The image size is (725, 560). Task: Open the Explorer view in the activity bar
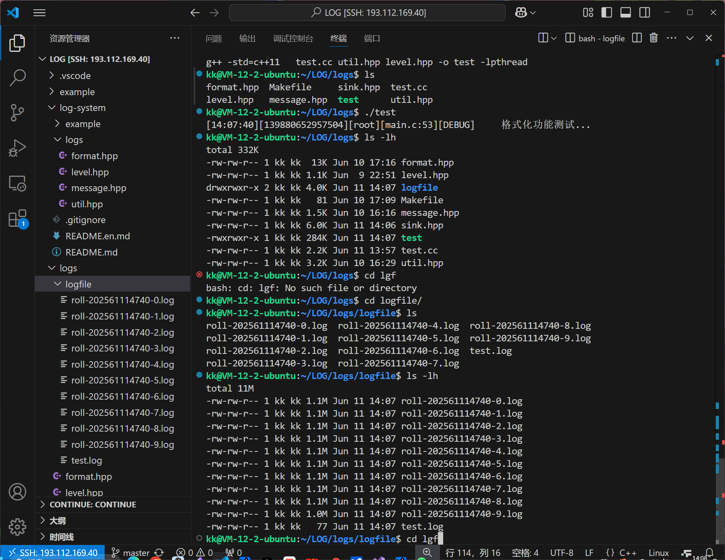(17, 43)
